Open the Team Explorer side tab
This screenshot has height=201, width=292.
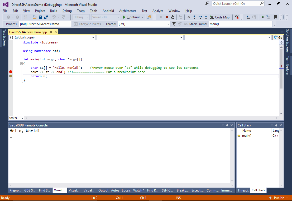coord(288,65)
